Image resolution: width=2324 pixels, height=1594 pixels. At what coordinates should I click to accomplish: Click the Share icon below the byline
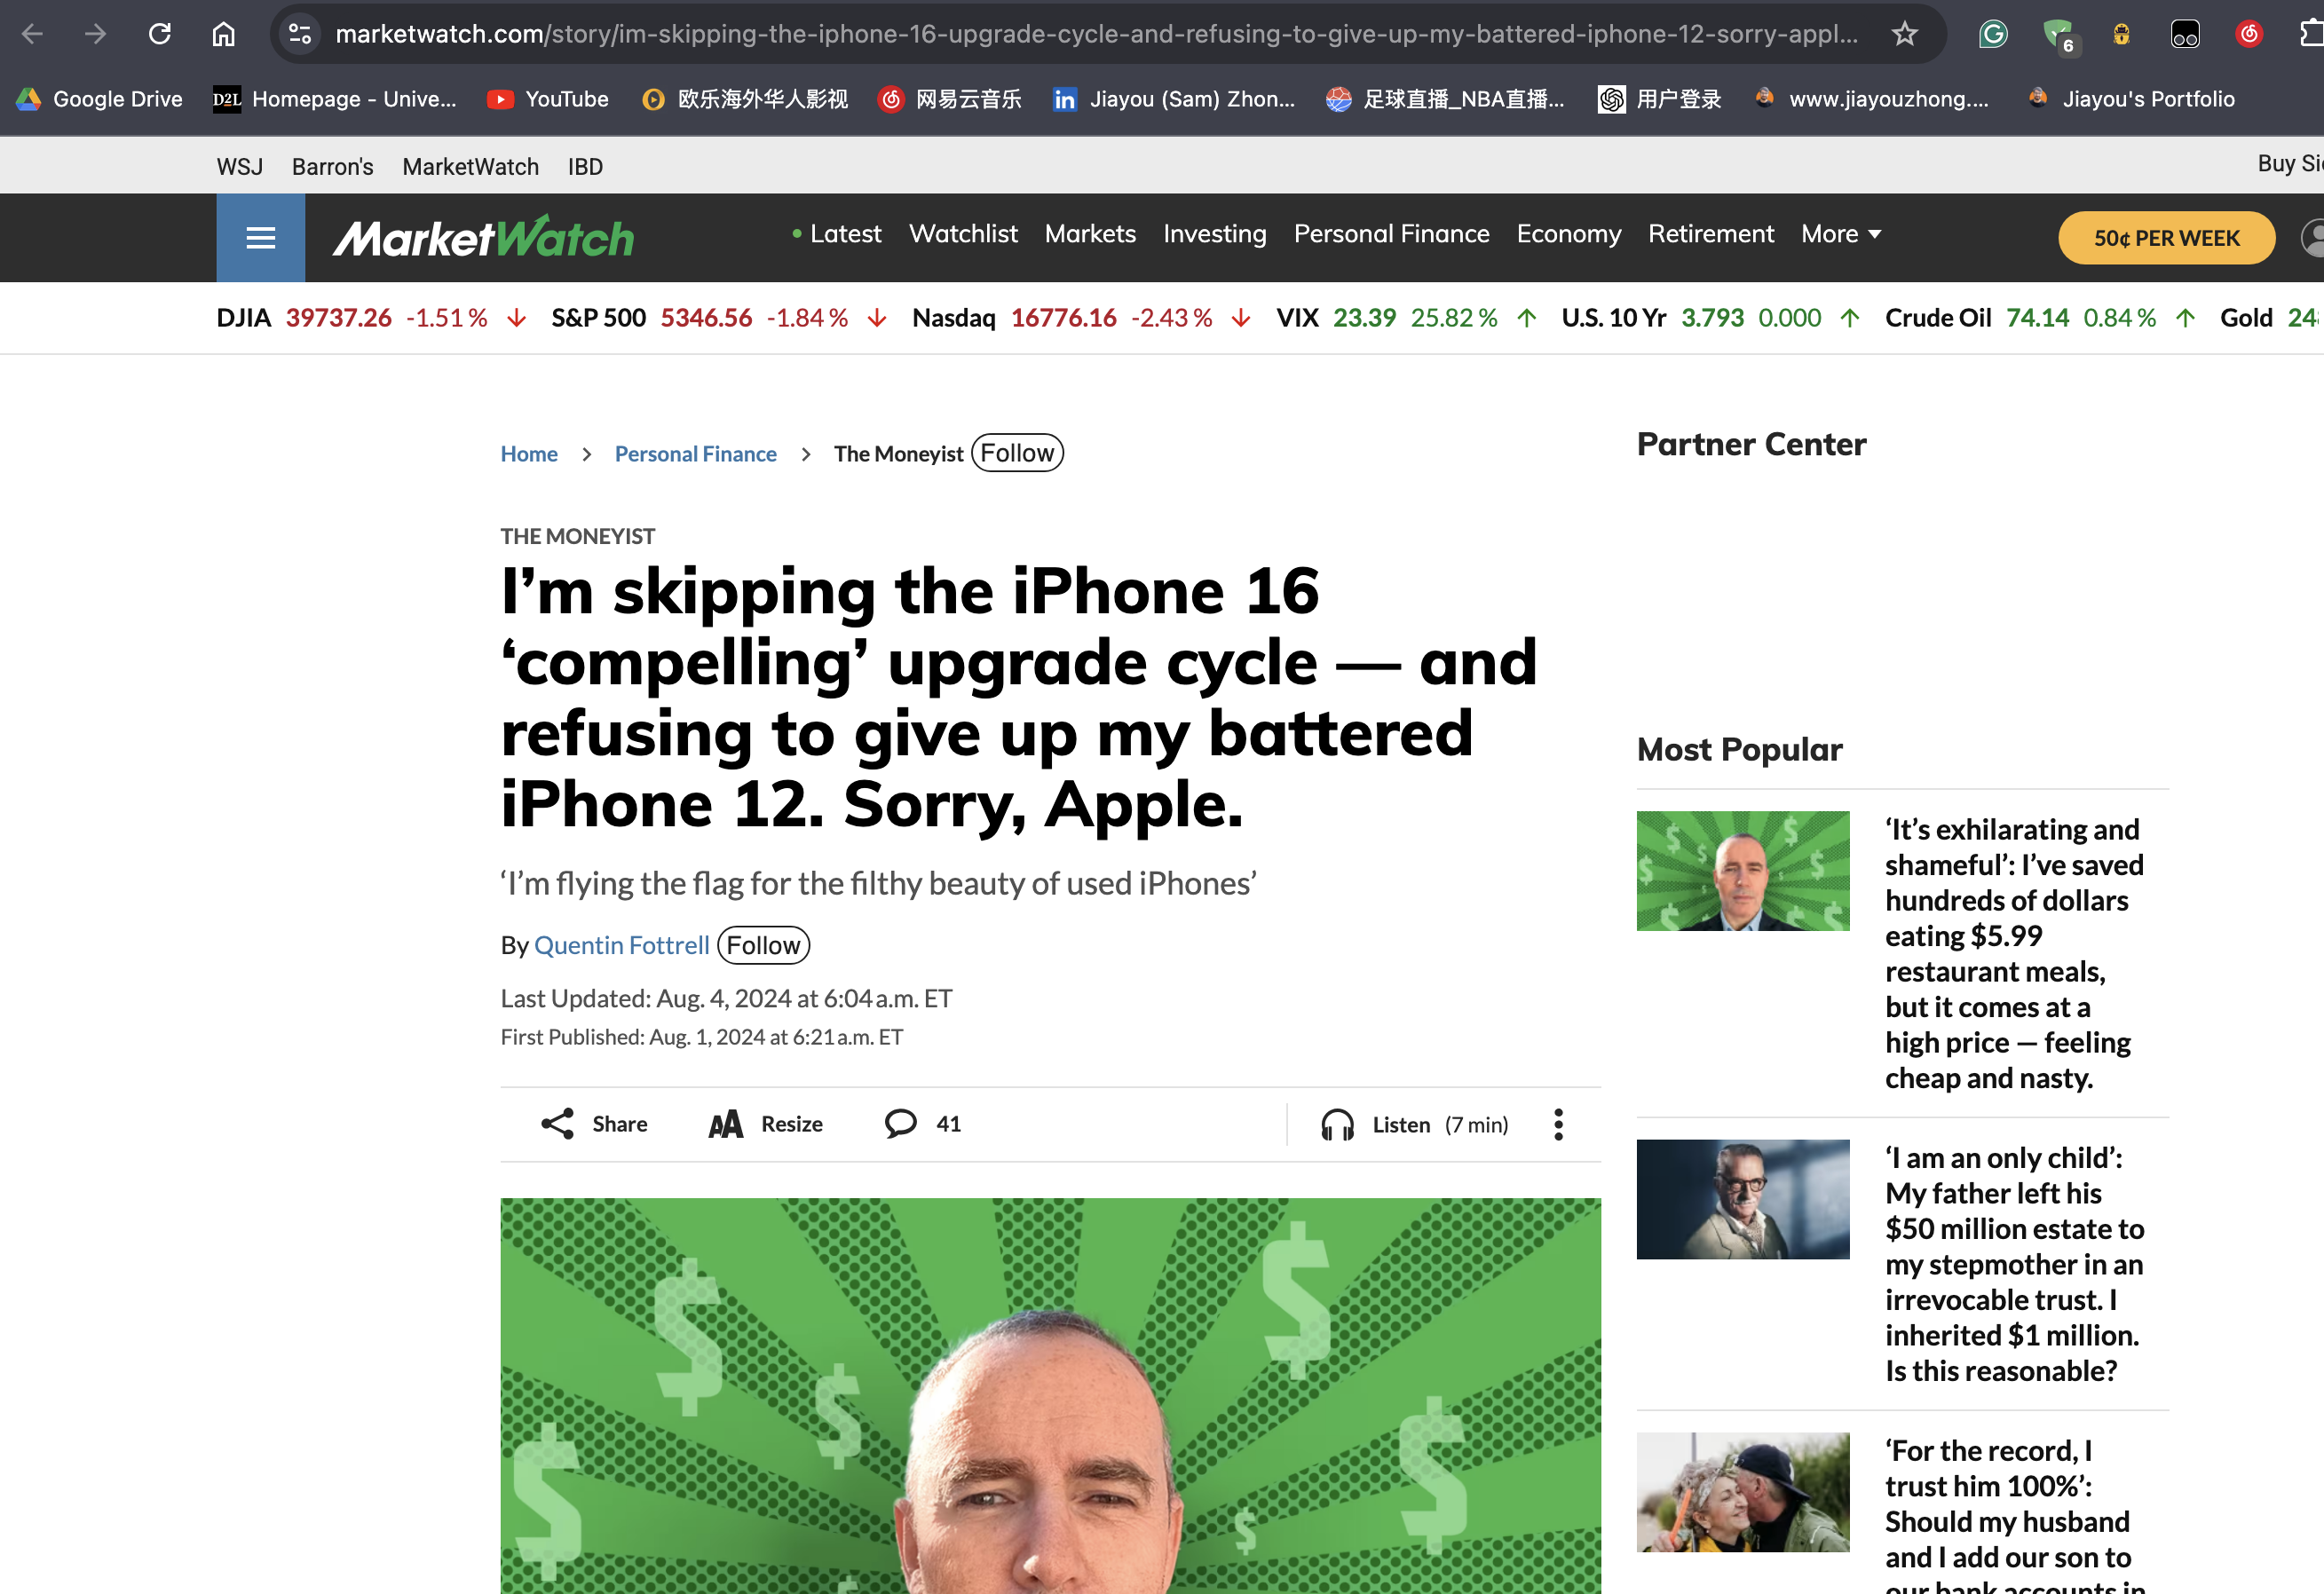point(558,1124)
